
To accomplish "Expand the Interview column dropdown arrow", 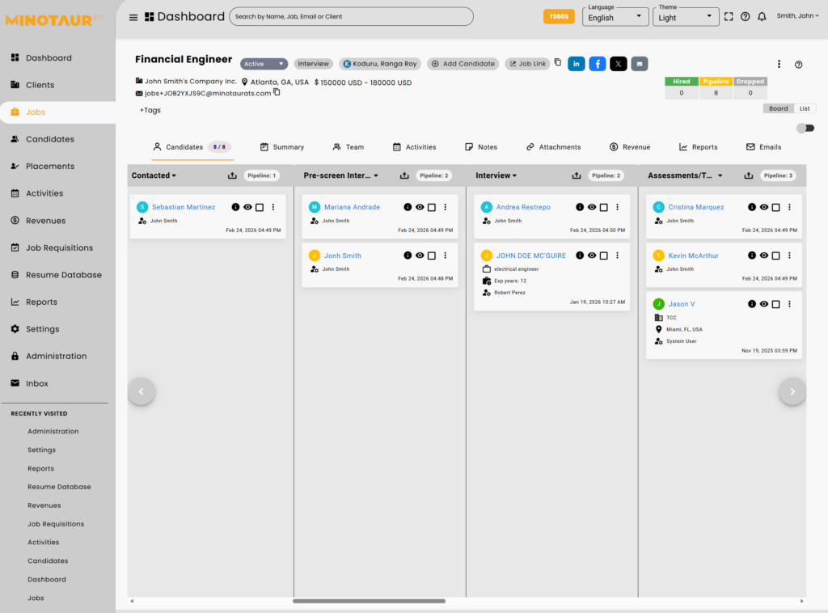I will coord(514,175).
